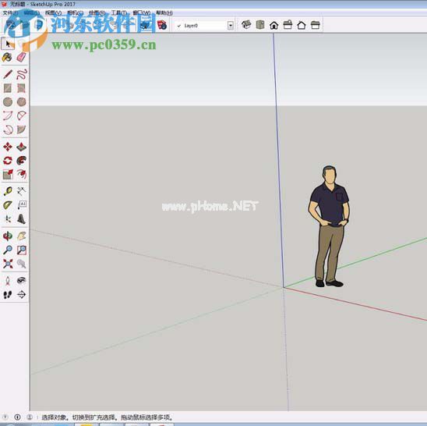This screenshot has height=426, width=427.
Task: Open the 视图(V) View menu
Action: (53, 12)
